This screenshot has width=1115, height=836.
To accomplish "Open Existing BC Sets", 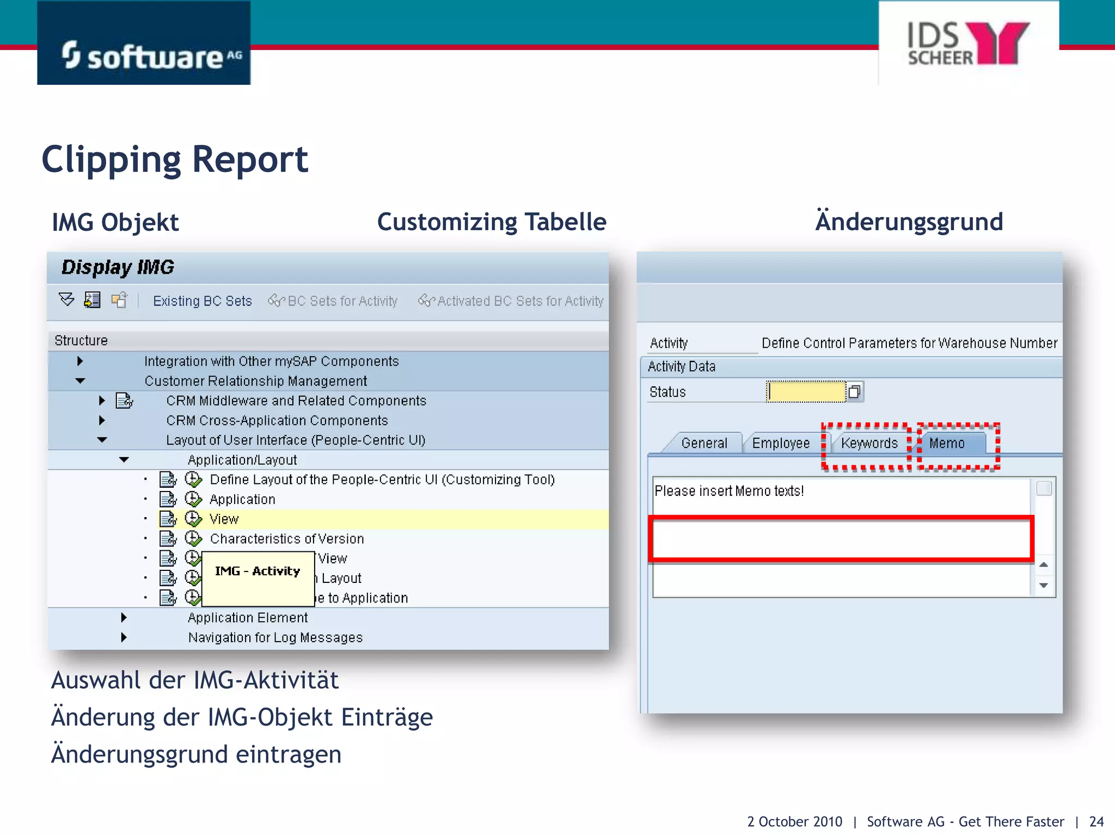I will pyautogui.click(x=203, y=301).
